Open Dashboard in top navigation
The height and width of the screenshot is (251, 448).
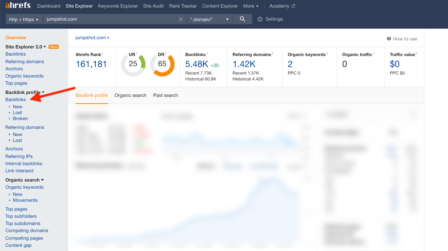point(49,6)
